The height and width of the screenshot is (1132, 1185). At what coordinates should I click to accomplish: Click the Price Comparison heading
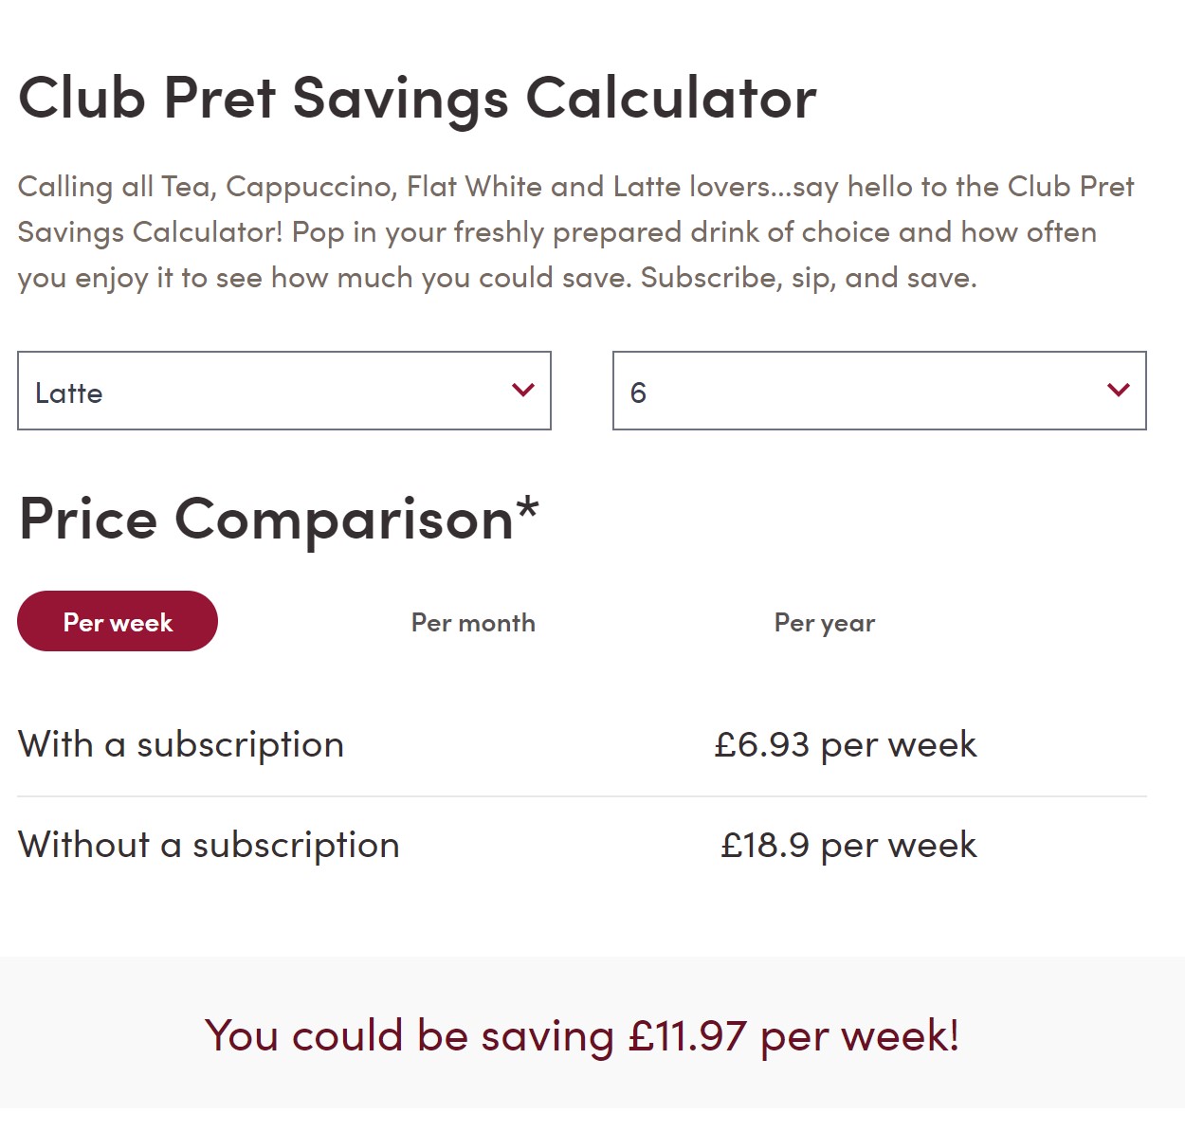[266, 520]
